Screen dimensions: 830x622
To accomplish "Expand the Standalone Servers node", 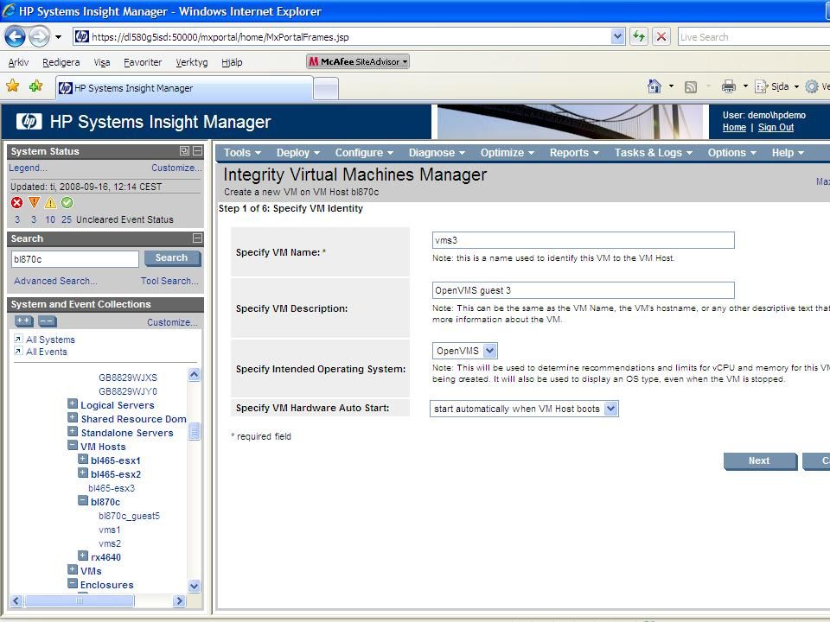I will 73,431.
